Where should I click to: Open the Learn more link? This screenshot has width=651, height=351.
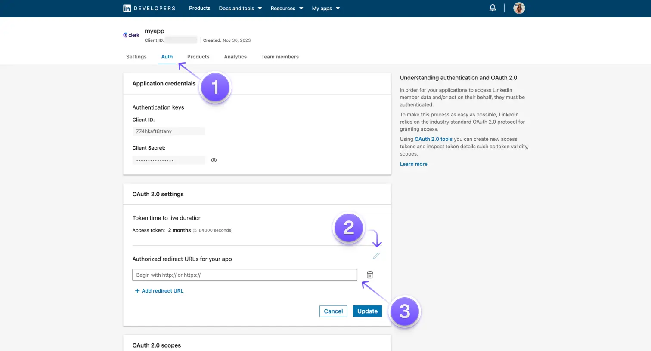[413, 164]
